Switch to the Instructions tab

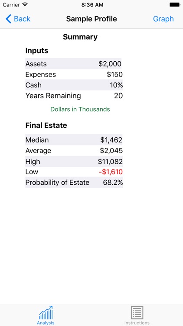tap(137, 315)
